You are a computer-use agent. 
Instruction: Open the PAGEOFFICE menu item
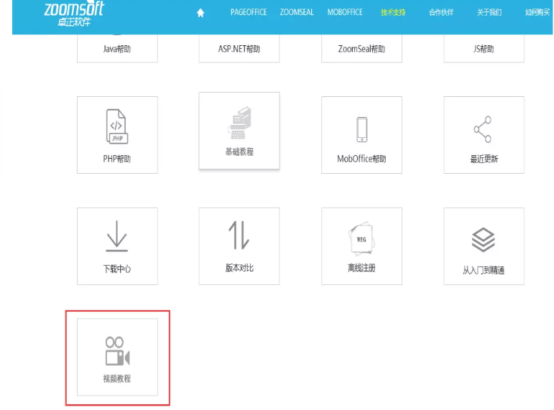249,12
